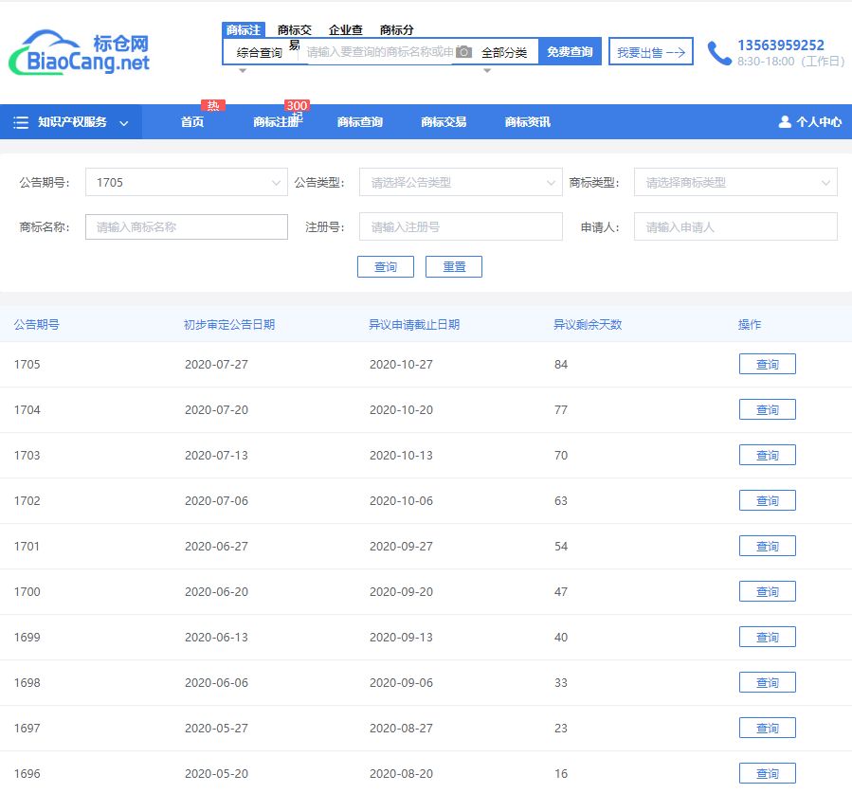Open the 商标类型 dropdown
The width and height of the screenshot is (852, 793).
point(735,182)
